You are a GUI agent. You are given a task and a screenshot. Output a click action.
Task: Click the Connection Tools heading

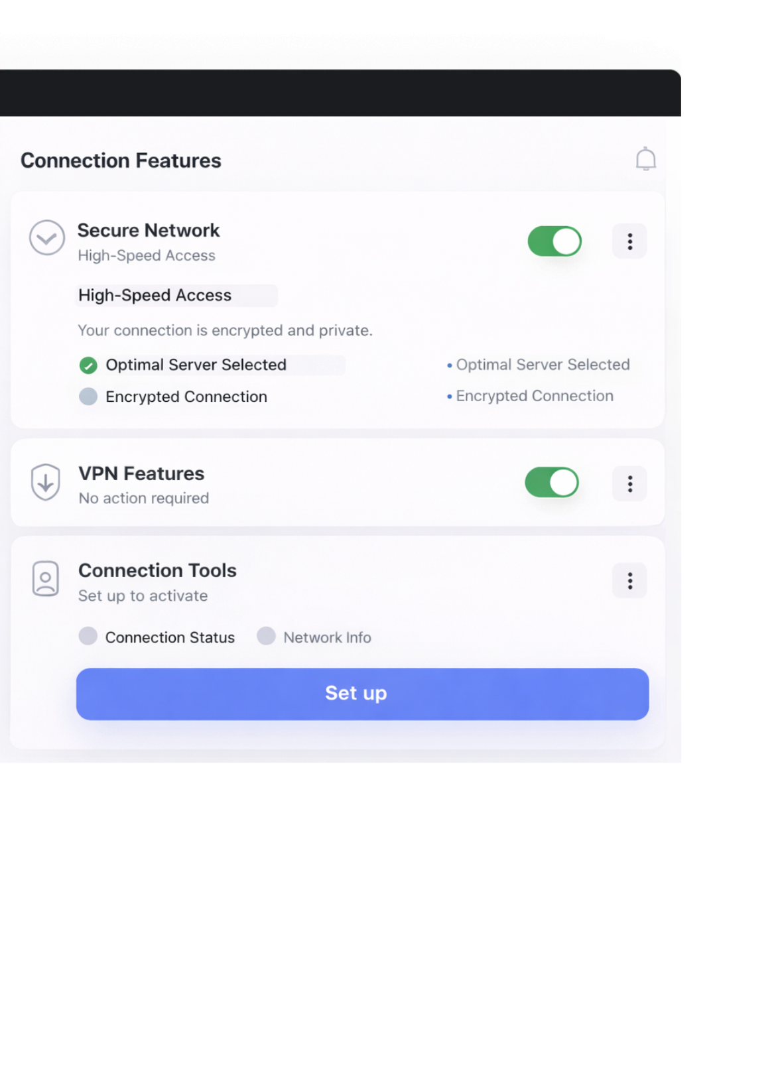click(157, 570)
